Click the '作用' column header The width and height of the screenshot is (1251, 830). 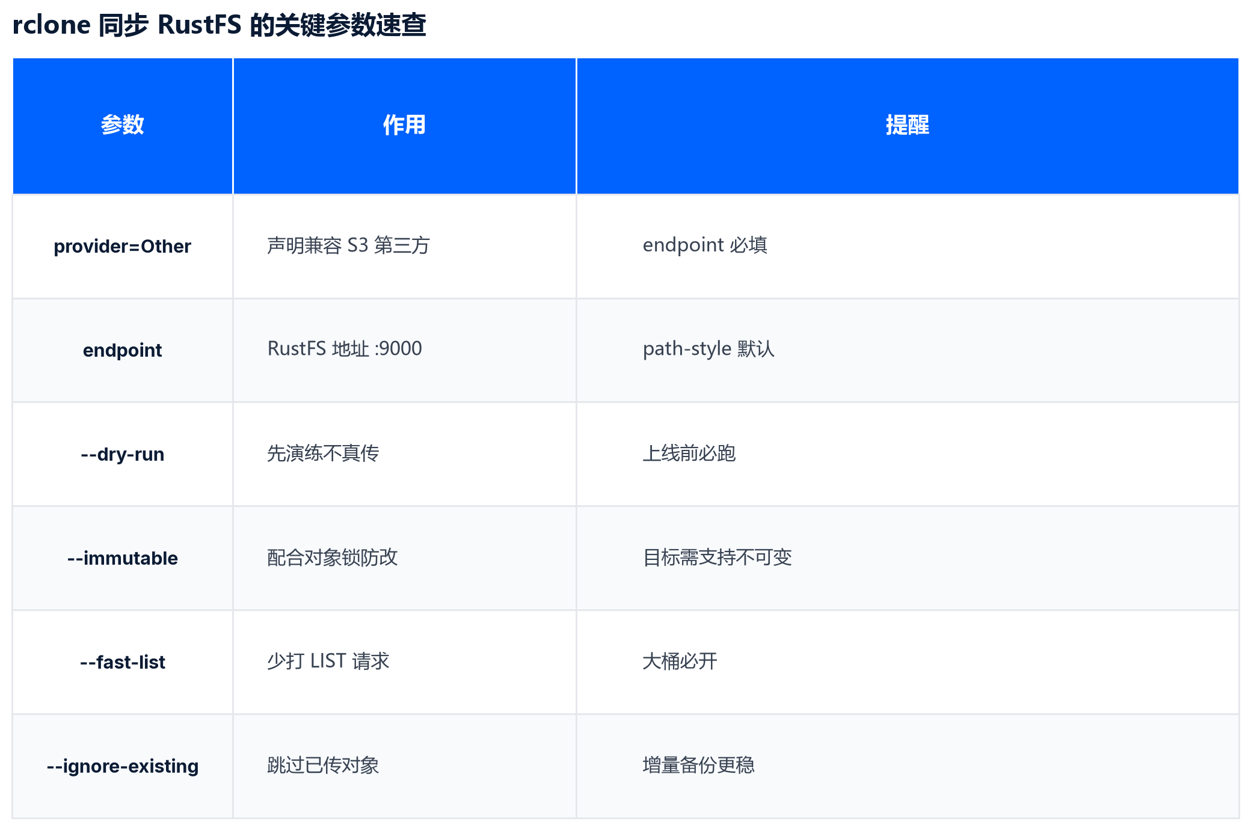pyautogui.click(x=404, y=125)
